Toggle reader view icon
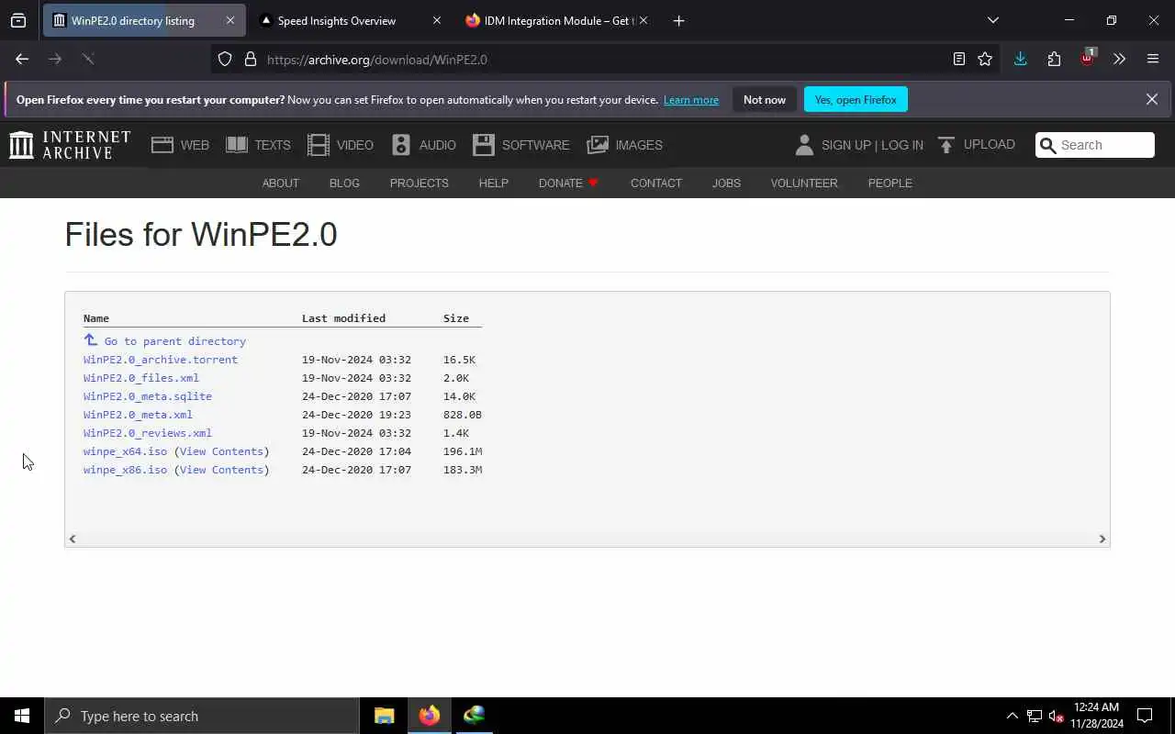Screen dimensions: 1175x734 959,59
